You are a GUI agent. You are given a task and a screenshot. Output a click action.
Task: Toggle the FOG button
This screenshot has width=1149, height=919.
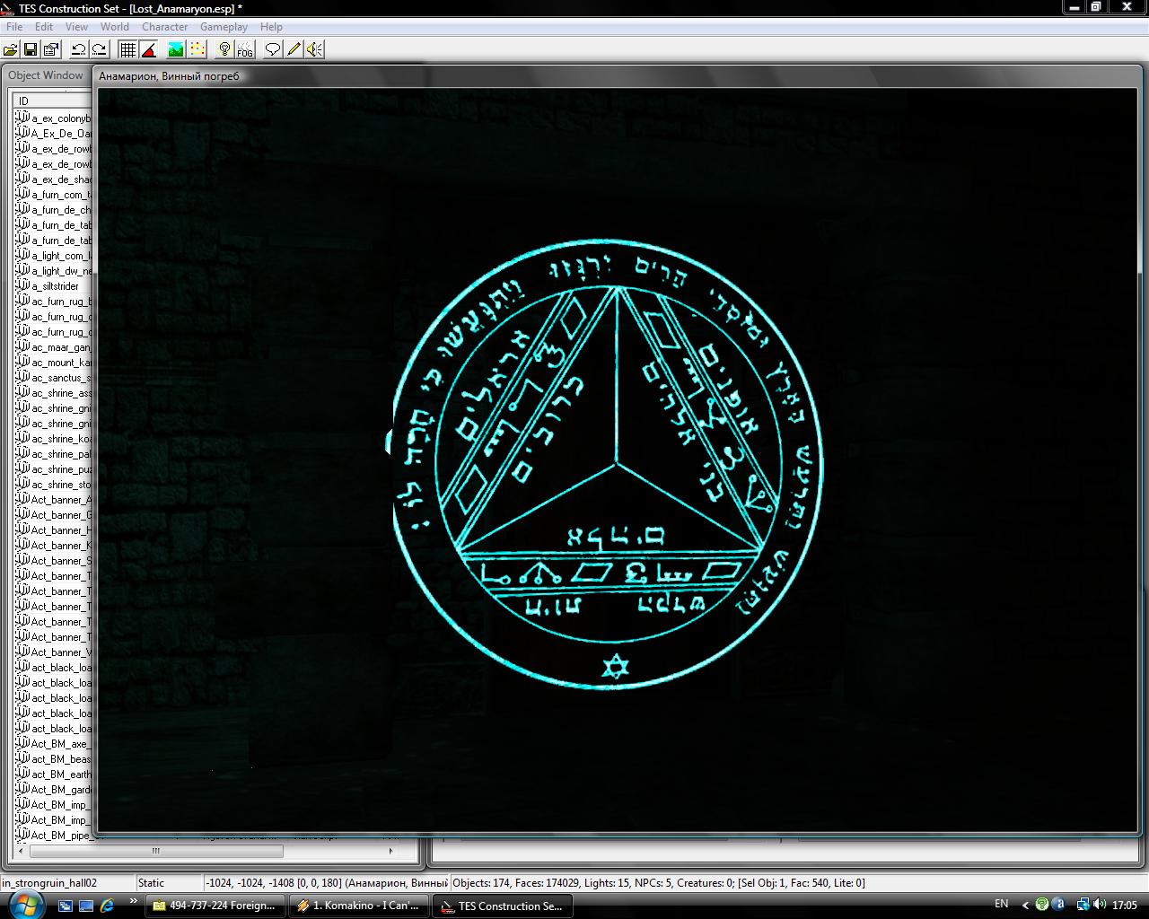click(x=245, y=49)
